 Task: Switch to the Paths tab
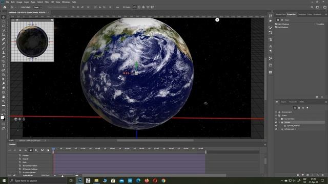click(302, 102)
